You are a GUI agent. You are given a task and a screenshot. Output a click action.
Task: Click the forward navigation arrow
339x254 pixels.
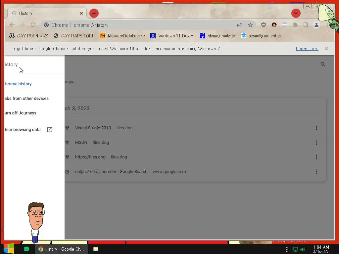pos(23,25)
